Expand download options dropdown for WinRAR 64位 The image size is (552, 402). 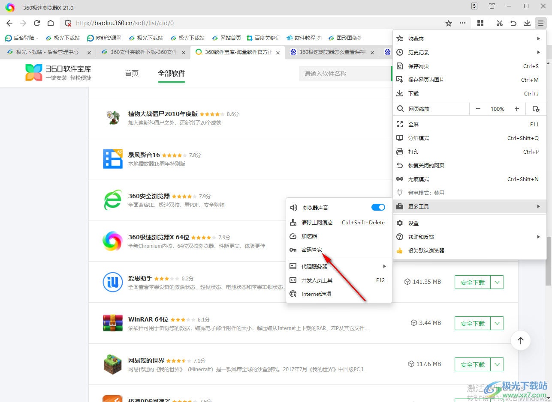pos(497,323)
